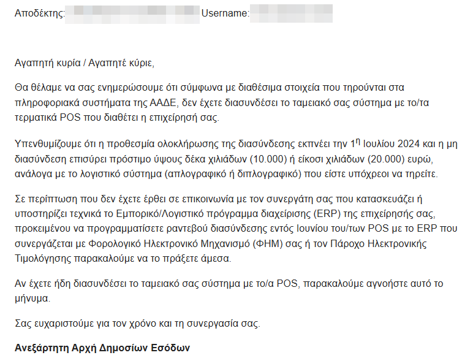The height and width of the screenshot is (358, 473).
Task: Click the word 'ΑΑΔΕ' in first paragraph
Action: tap(163, 103)
